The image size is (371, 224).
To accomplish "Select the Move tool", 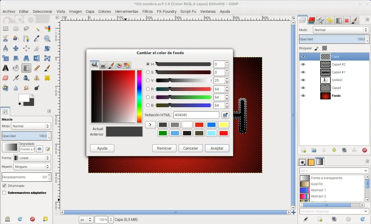I will click(16, 48).
